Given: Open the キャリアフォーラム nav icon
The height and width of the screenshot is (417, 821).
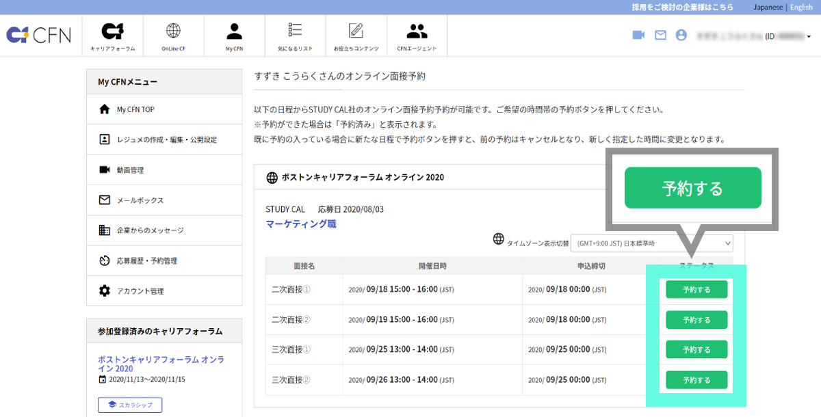Looking at the screenshot, I should 113,36.
